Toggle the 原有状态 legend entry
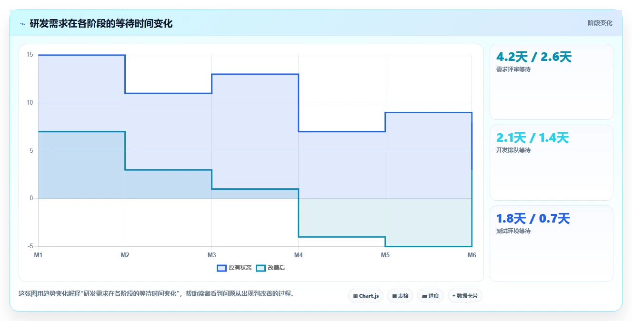Screen dimensions: 632x321 click(234, 268)
